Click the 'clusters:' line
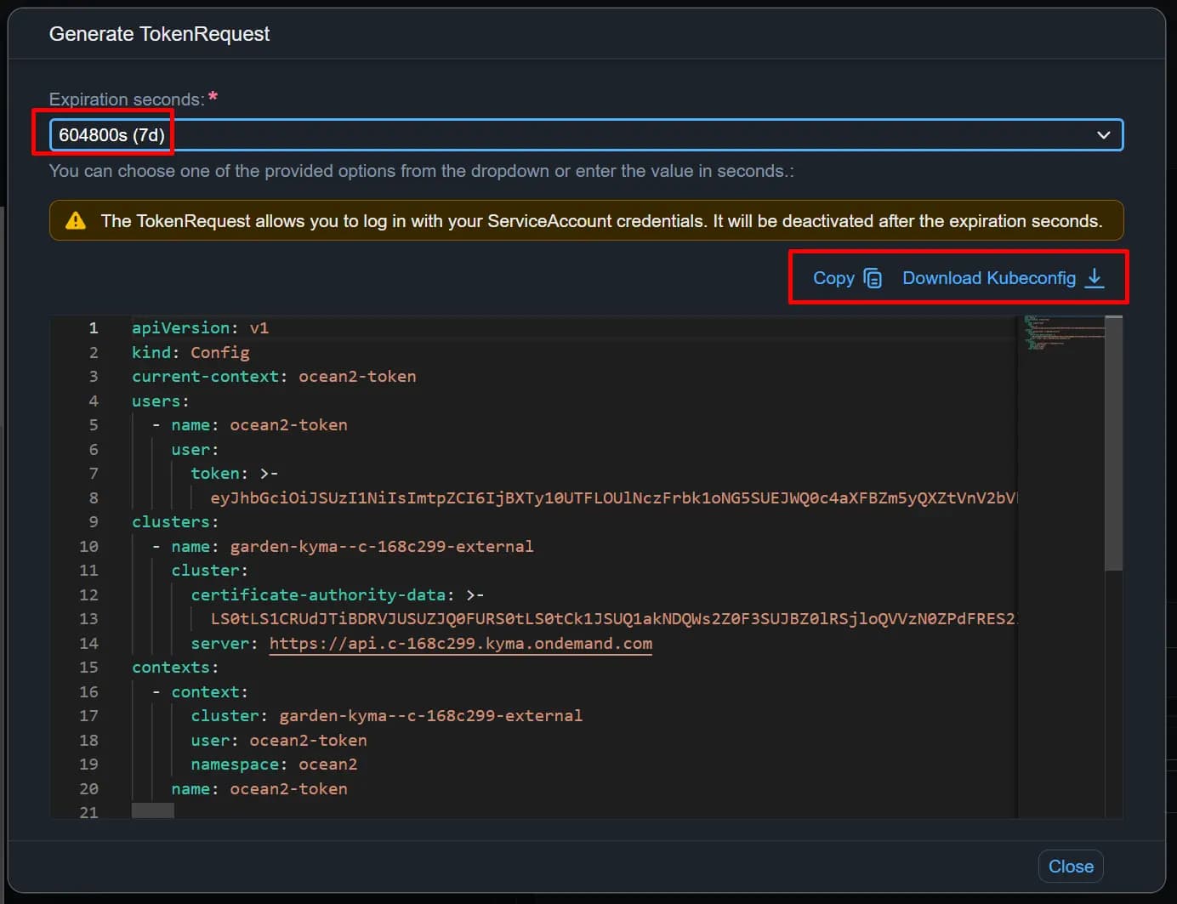Screen dimensions: 1177x904 [175, 522]
